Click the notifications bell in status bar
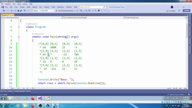The height and width of the screenshot is (108, 192). point(189,94)
